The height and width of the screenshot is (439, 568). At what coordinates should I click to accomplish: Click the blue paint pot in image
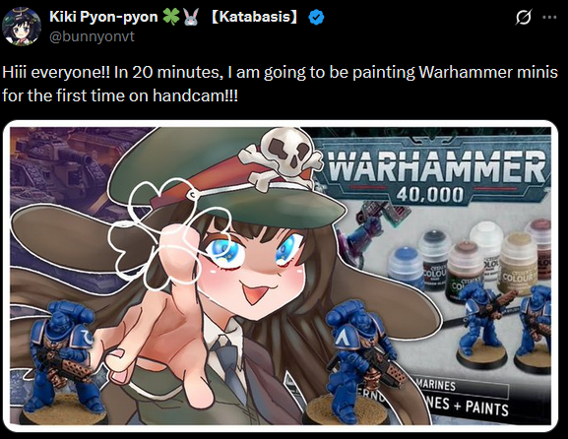pyautogui.click(x=406, y=266)
